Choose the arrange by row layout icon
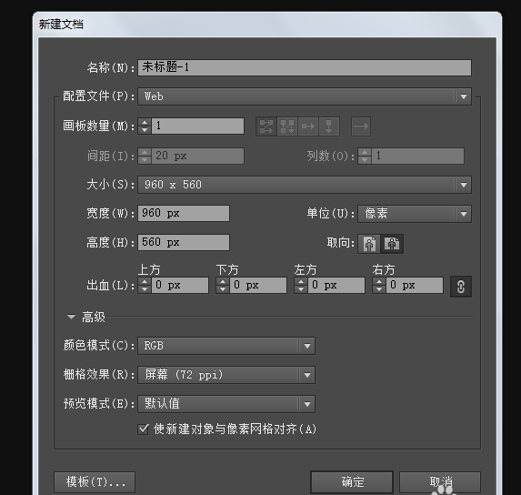This screenshot has width=521, height=495. (x=308, y=126)
